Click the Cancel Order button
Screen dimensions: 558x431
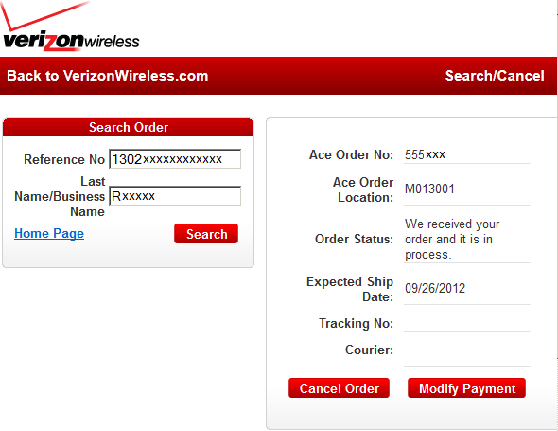(x=340, y=388)
